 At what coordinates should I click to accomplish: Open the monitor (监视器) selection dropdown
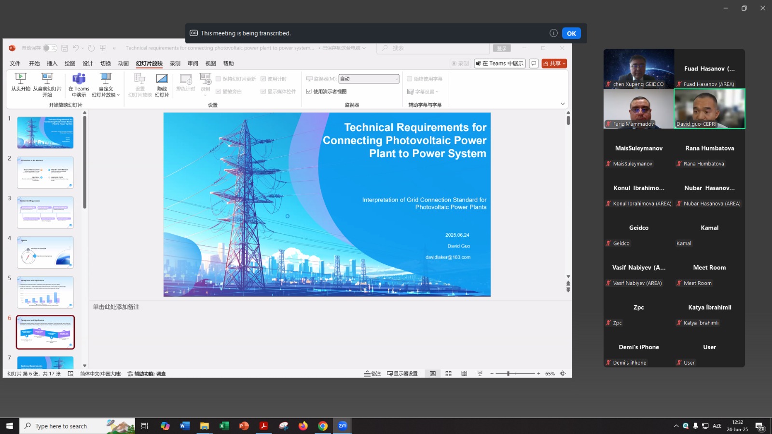click(369, 79)
